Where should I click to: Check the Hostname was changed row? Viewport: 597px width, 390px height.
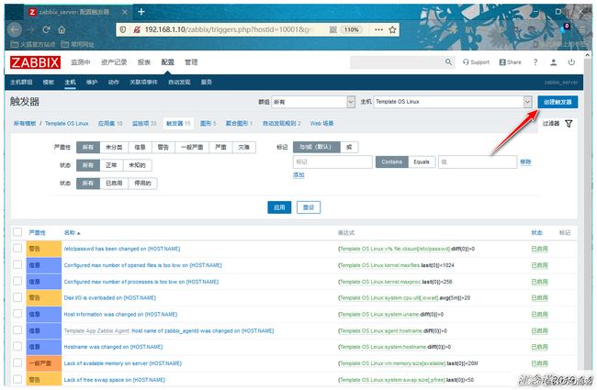pyautogui.click(x=17, y=347)
